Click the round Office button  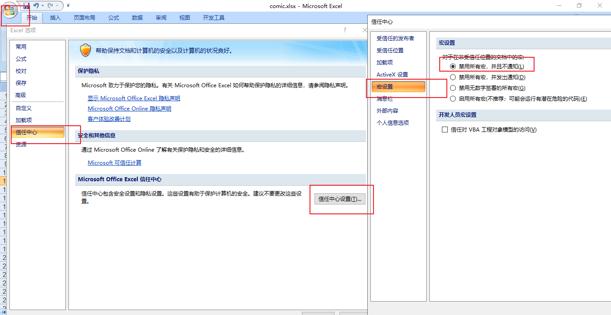pyautogui.click(x=9, y=11)
